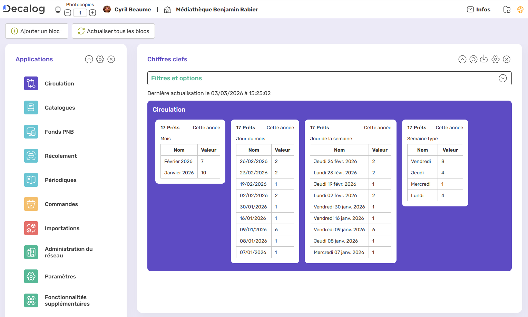Viewport: 528px width, 317px height.
Task: Launch the Périodiques application
Action: [60, 180]
